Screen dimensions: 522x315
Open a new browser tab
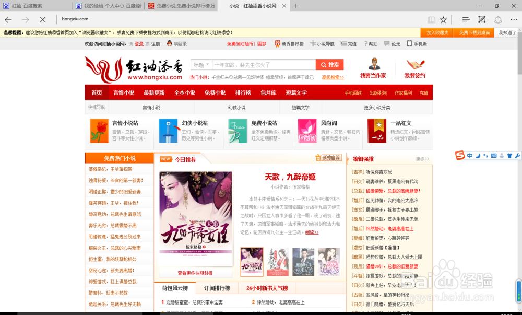[x=295, y=6]
